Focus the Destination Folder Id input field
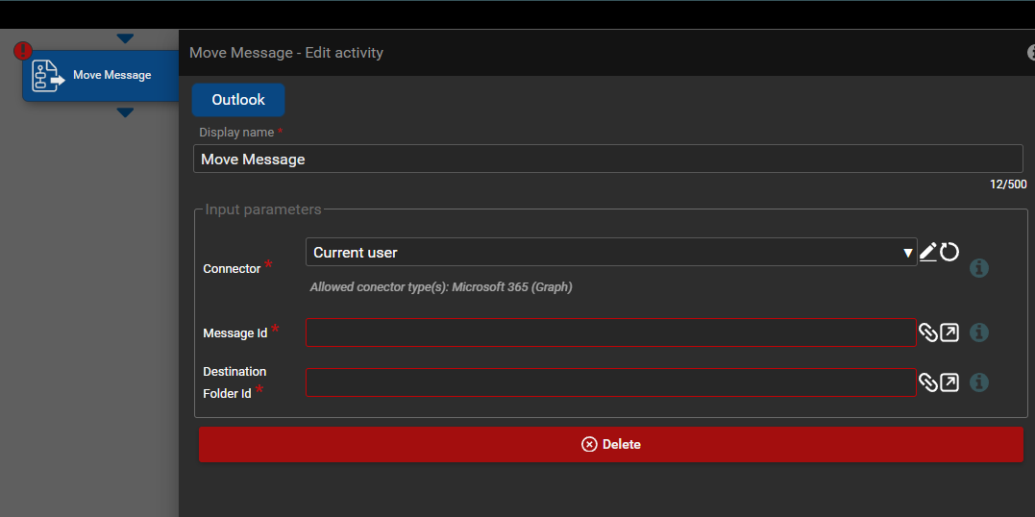The height and width of the screenshot is (517, 1035). coord(610,382)
